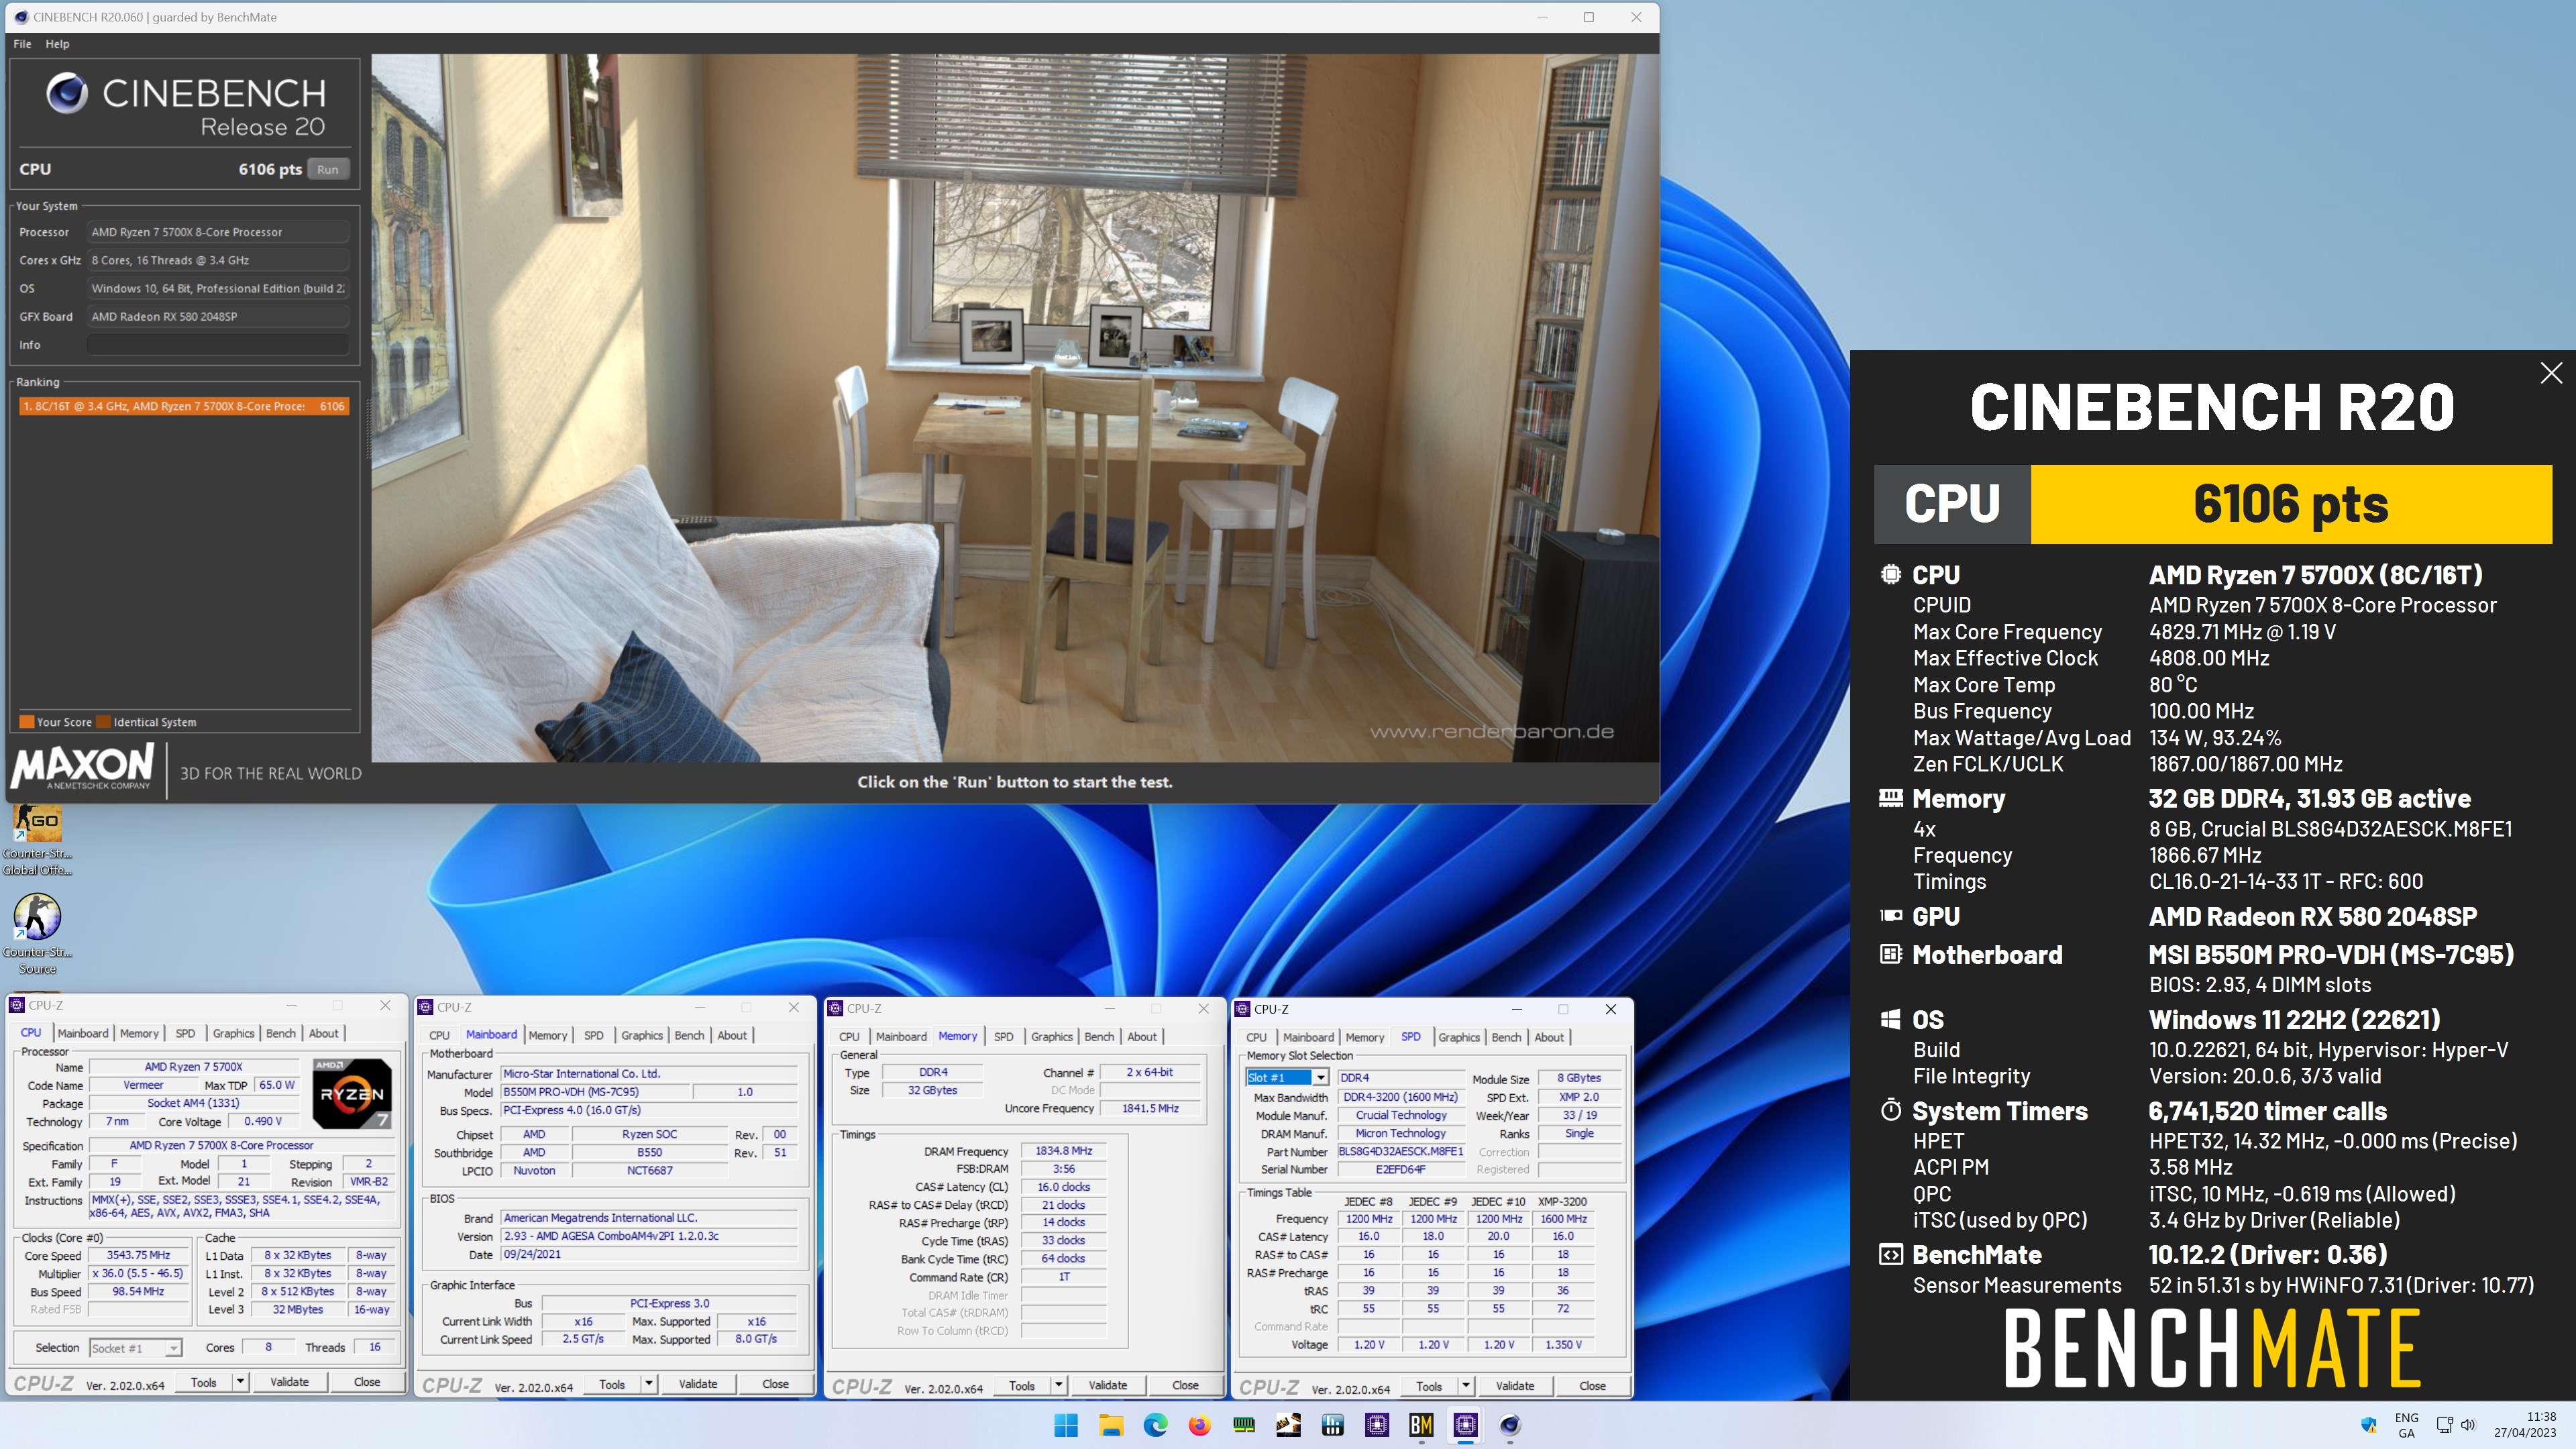Click Validate in CPU-Z SPD window
2576x1449 pixels.
coord(1514,1386)
